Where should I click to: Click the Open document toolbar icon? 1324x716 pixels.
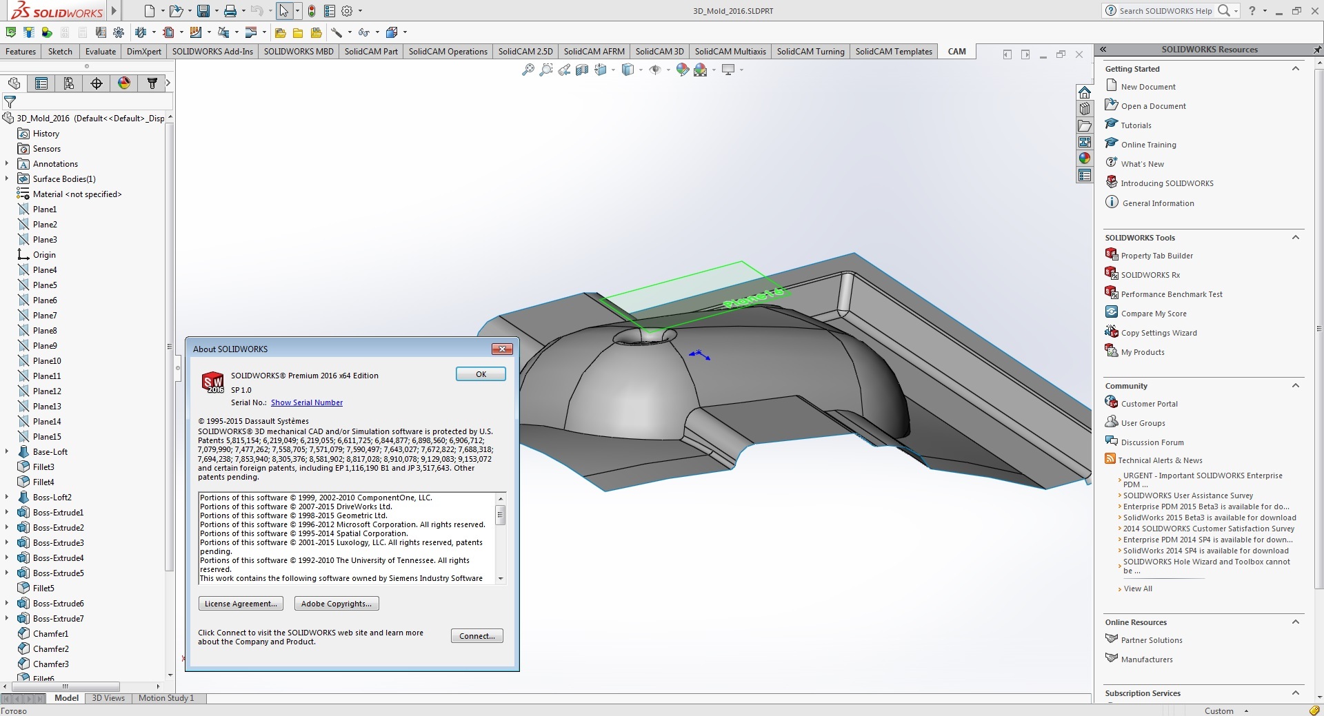point(177,11)
